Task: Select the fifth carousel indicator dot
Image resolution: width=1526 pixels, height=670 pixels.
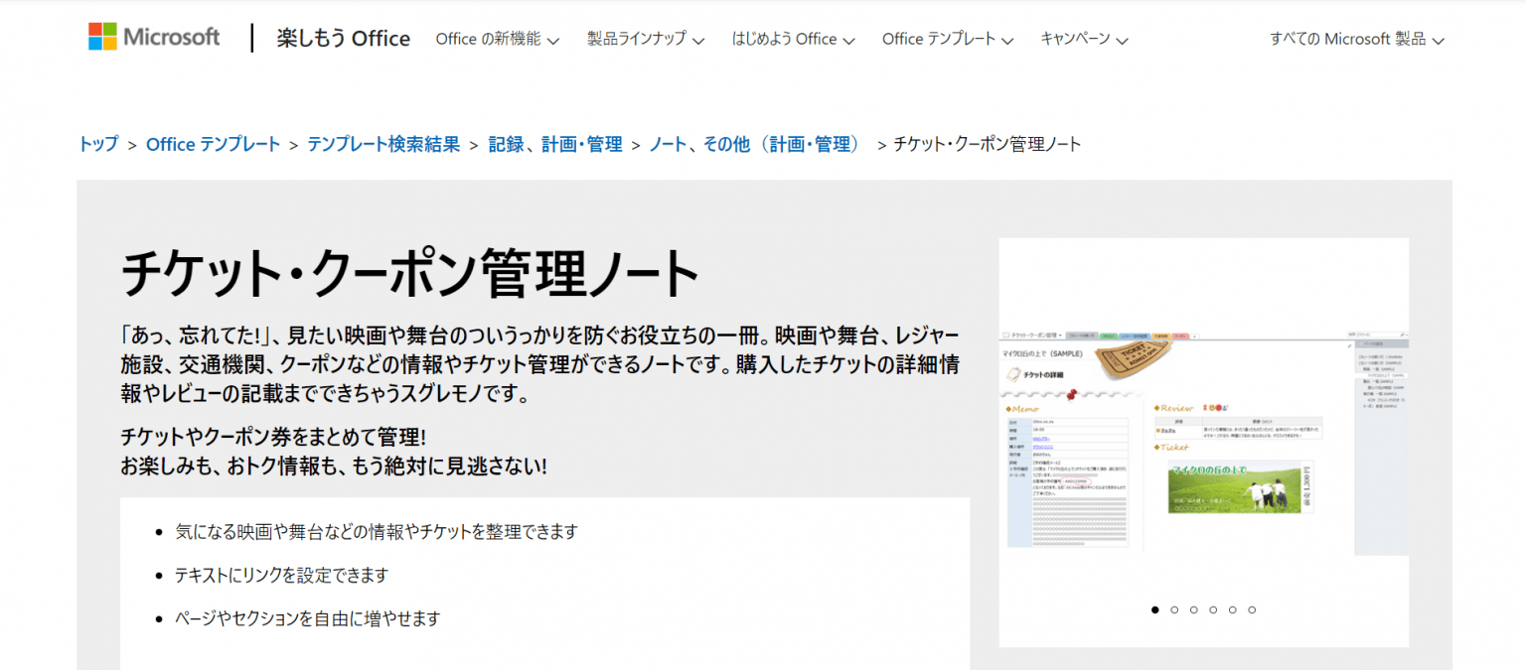Action: (1232, 609)
